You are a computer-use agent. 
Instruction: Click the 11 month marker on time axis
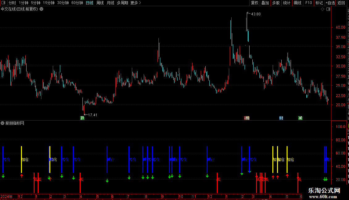click(194, 196)
